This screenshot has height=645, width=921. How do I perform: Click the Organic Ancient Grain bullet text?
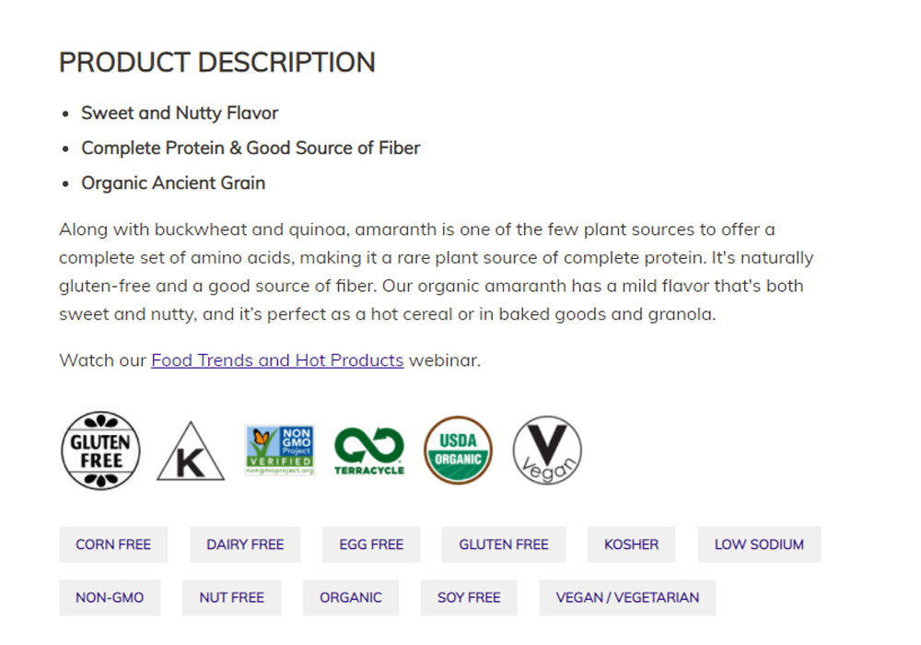point(173,183)
